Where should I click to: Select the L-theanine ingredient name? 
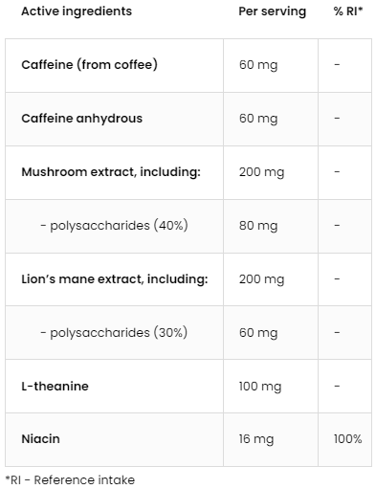coord(55,387)
